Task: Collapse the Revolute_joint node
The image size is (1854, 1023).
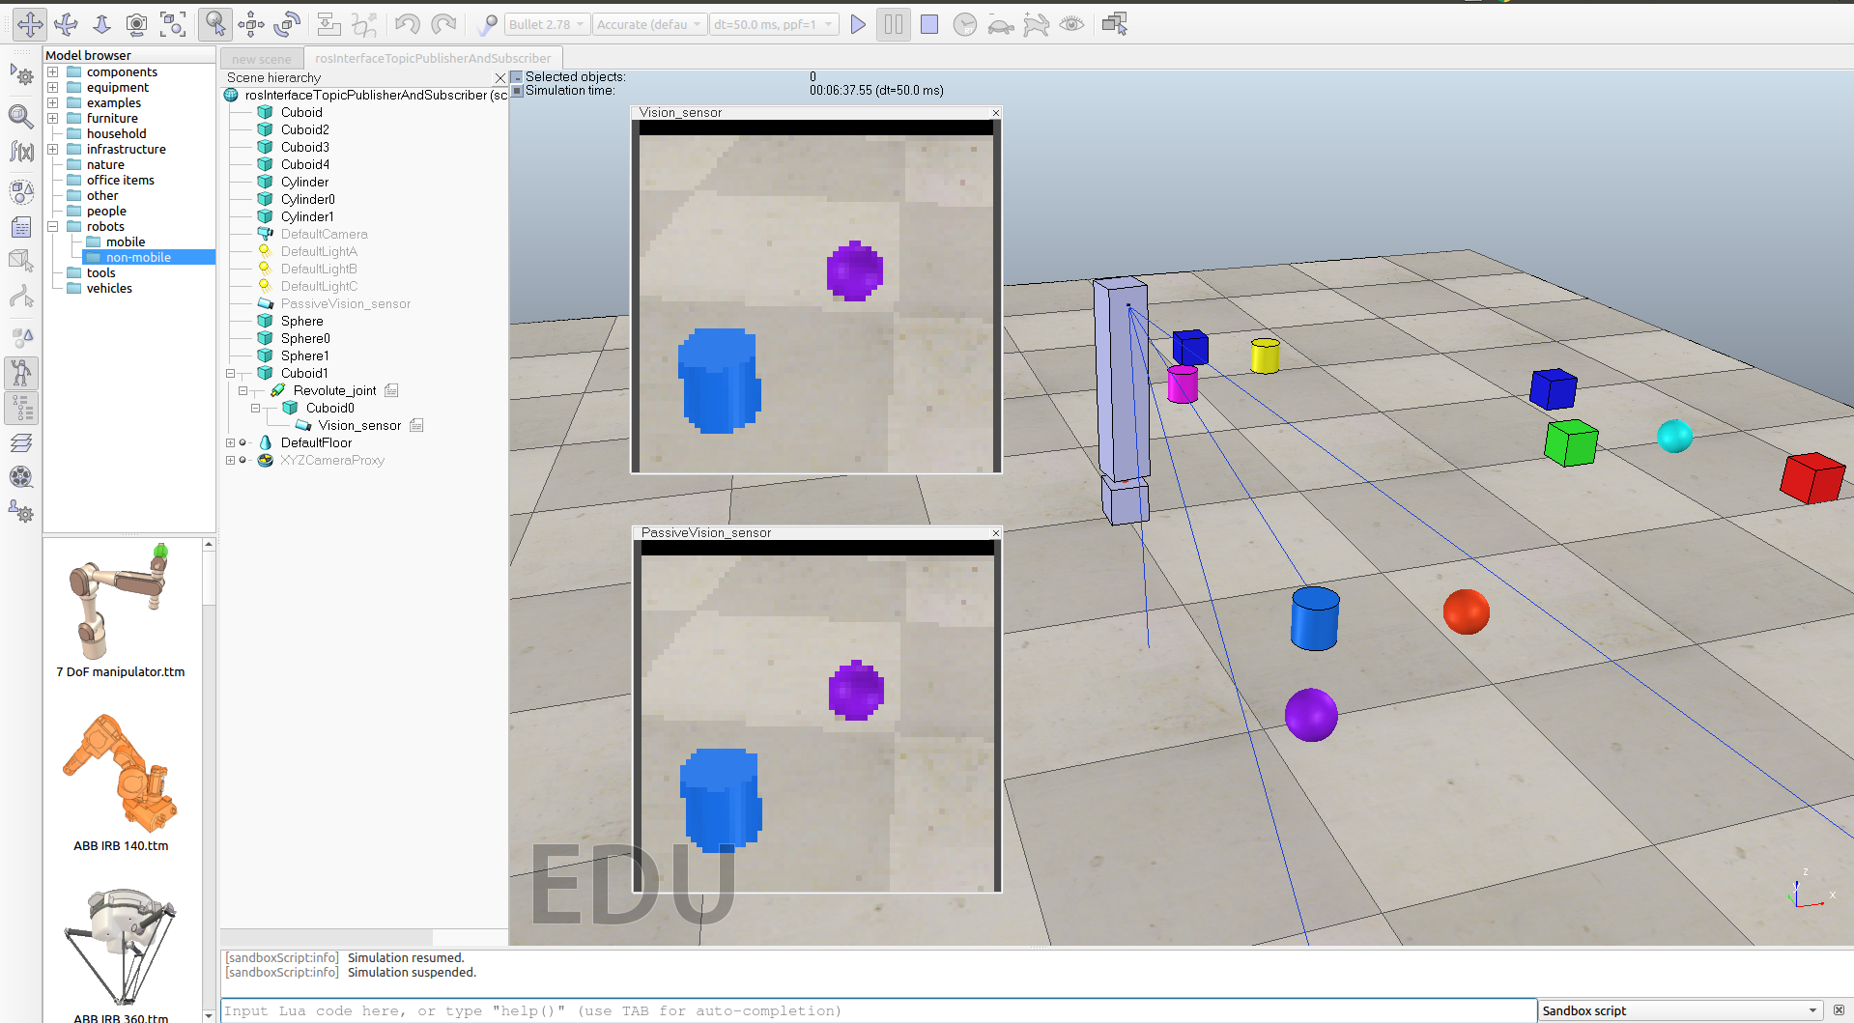Action: [x=243, y=390]
